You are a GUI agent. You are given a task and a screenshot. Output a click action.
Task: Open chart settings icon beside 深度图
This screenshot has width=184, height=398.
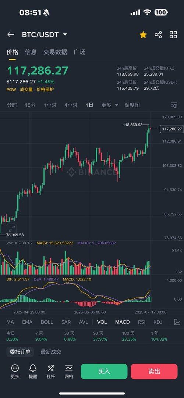click(x=174, y=105)
